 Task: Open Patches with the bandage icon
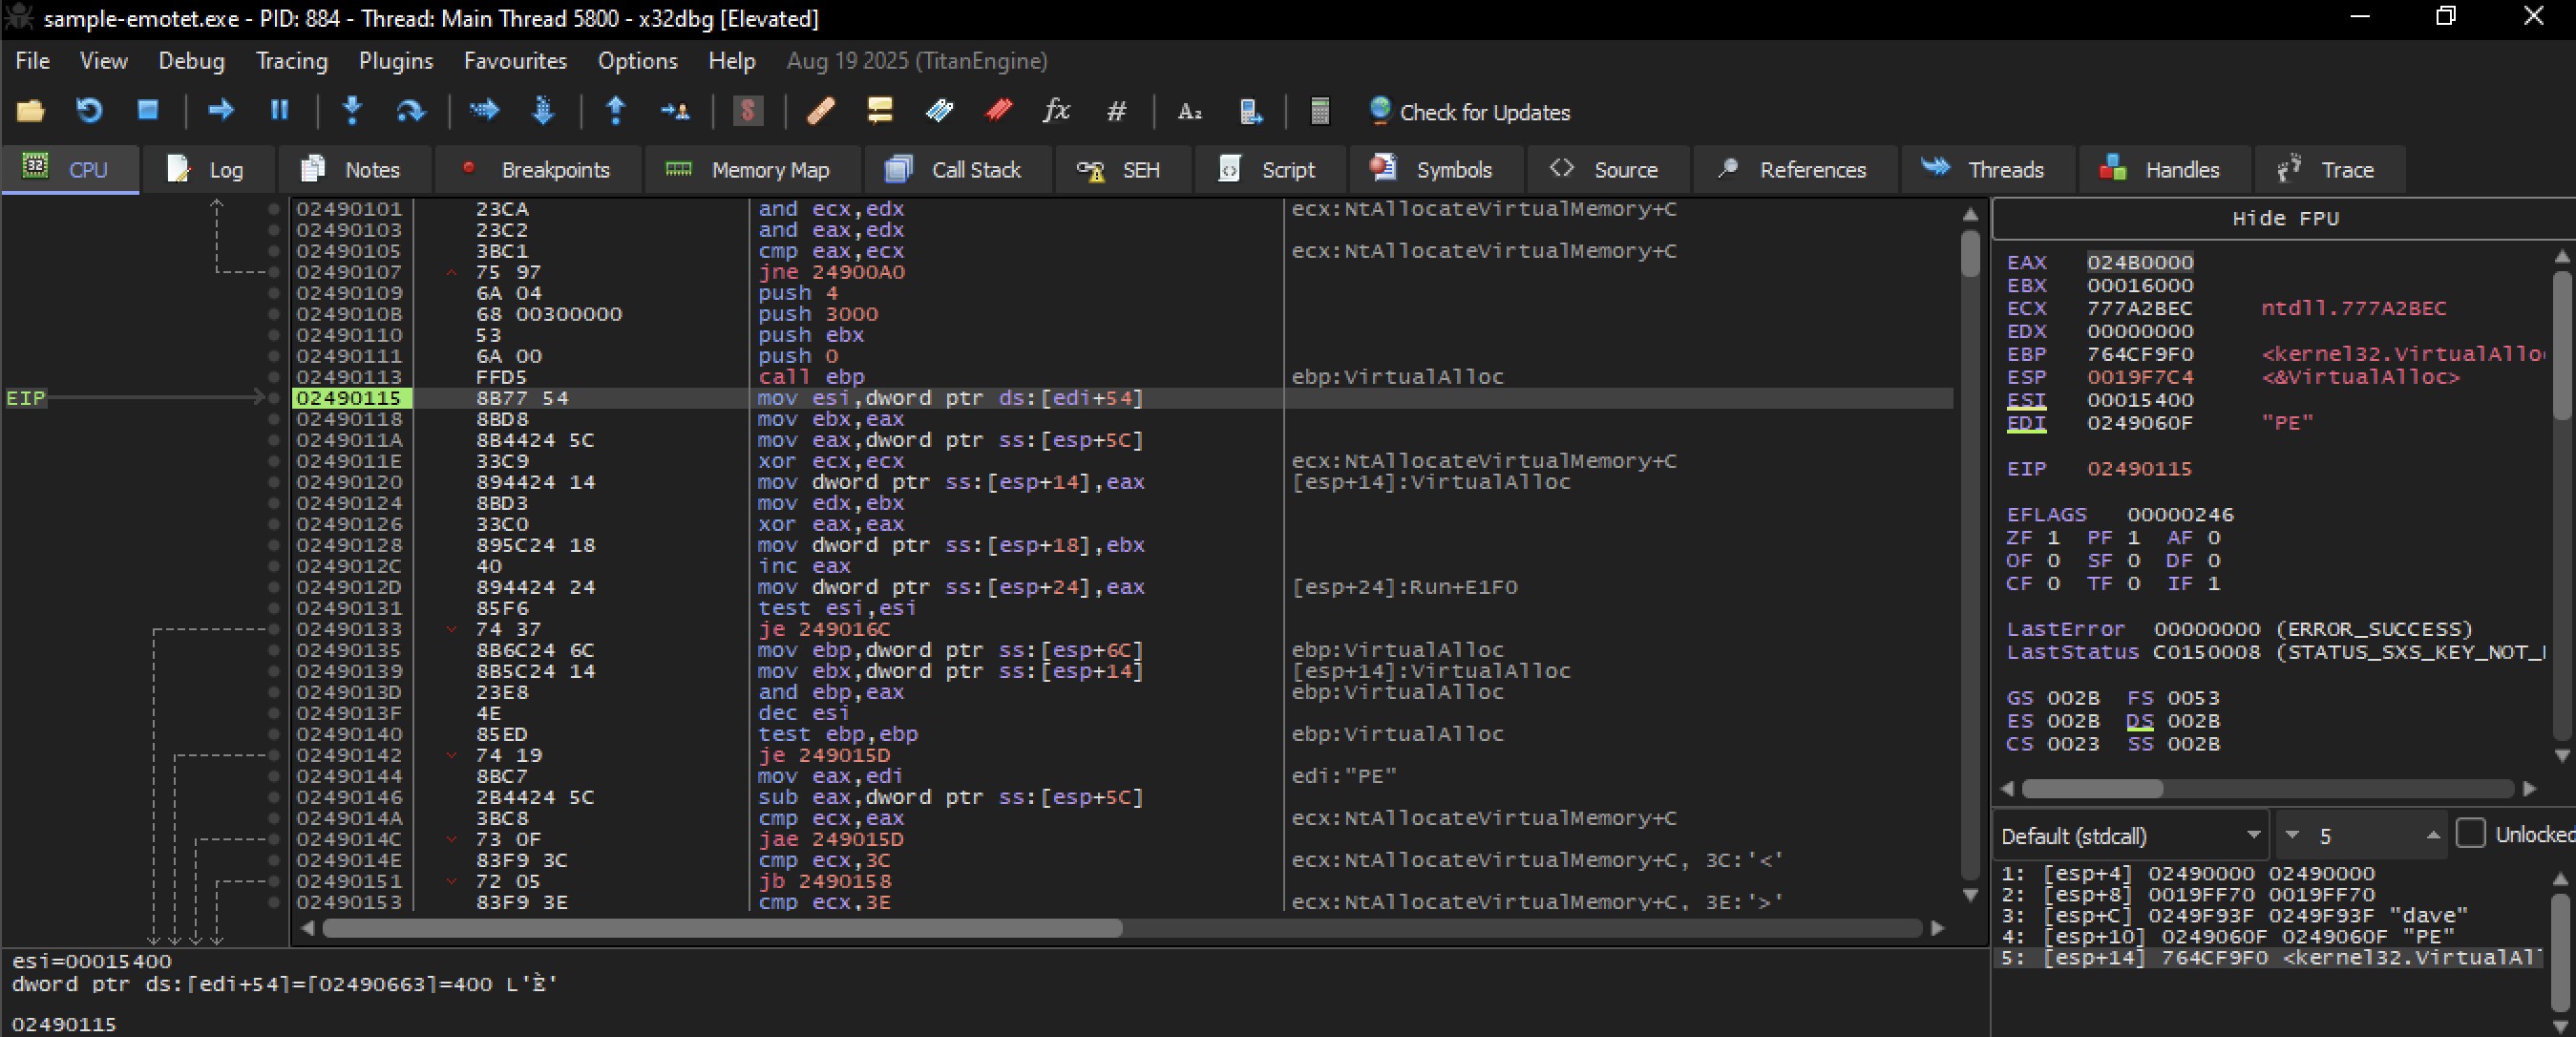[820, 111]
